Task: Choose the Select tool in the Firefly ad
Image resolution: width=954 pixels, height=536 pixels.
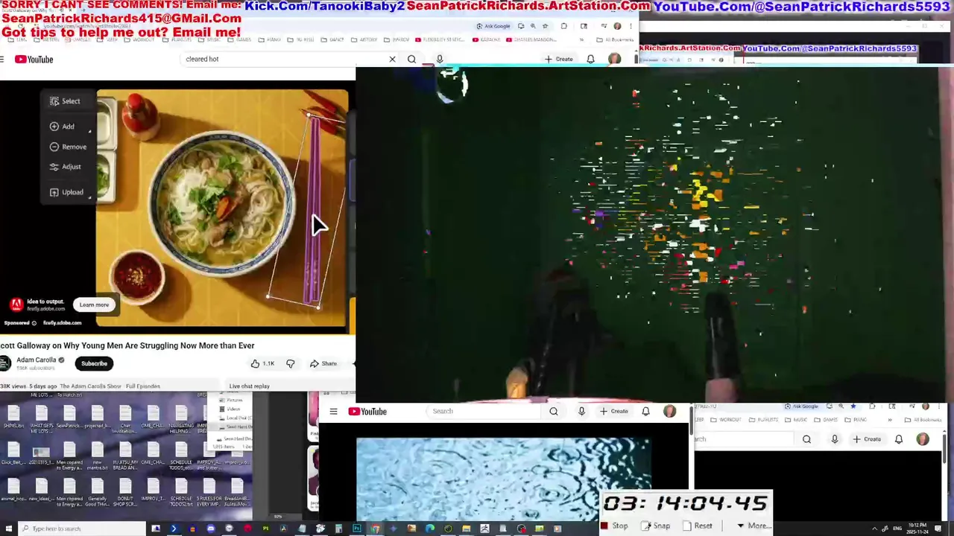Action: click(x=66, y=101)
